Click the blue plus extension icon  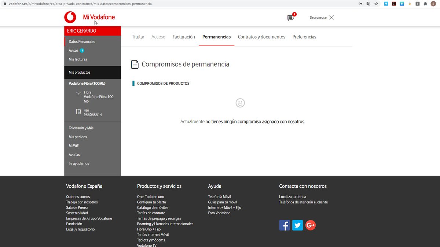tap(386, 4)
